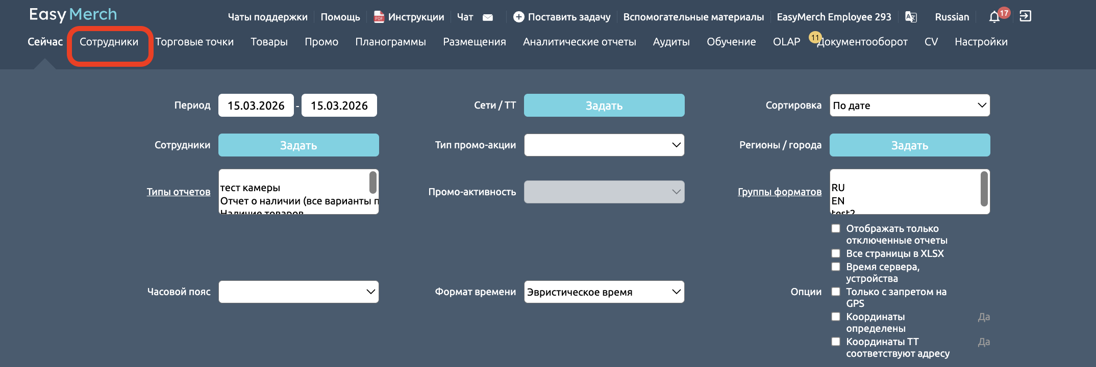This screenshot has width=1096, height=367.
Task: Go to the Сотрудники tab
Action: tap(109, 42)
